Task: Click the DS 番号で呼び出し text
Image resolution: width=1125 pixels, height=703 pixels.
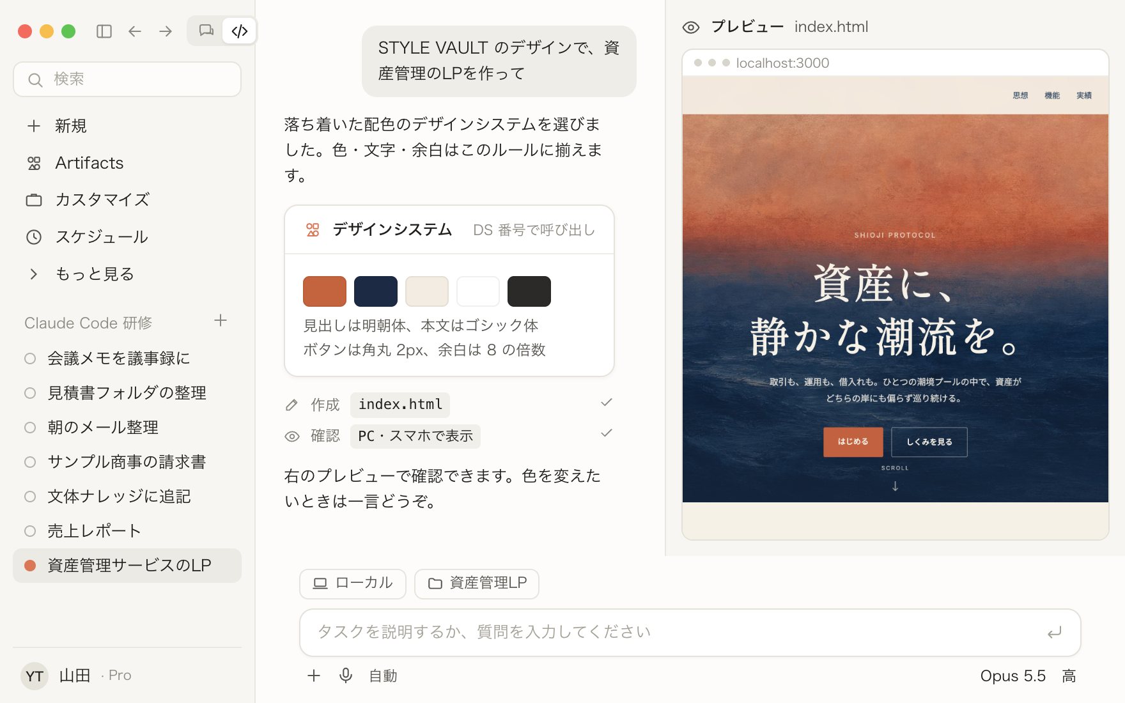Action: pyautogui.click(x=534, y=230)
